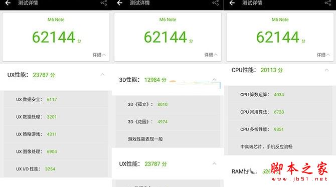This screenshot has width=336, height=187.
Task: Tap back arrow in middle panel header
Action: pos(120,3)
